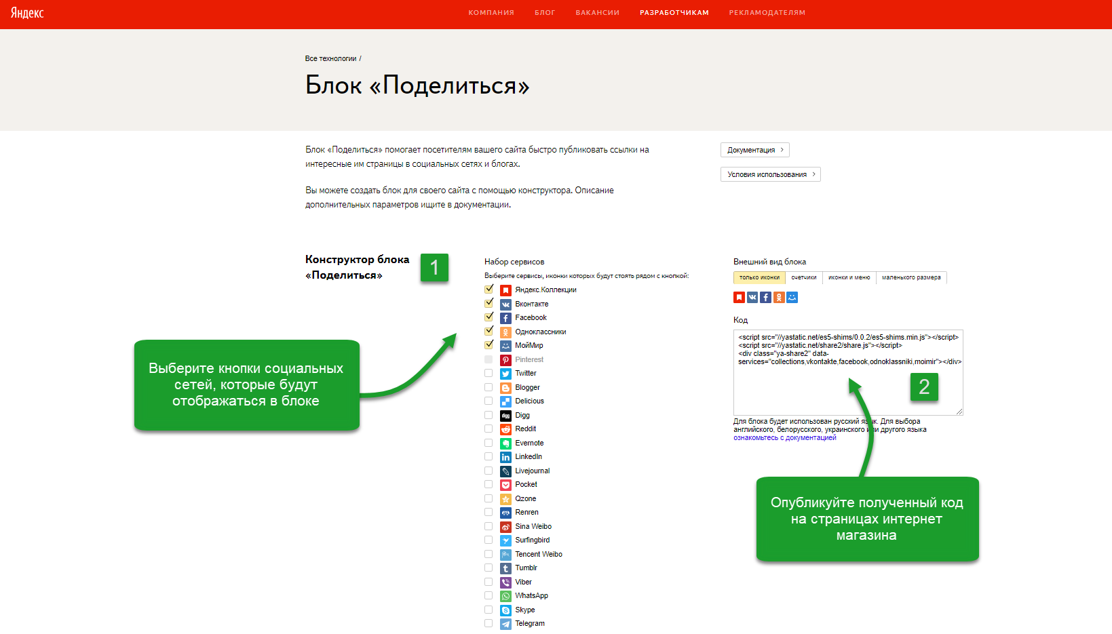
Task: Tick the WhatsApp checkbox
Action: [488, 595]
